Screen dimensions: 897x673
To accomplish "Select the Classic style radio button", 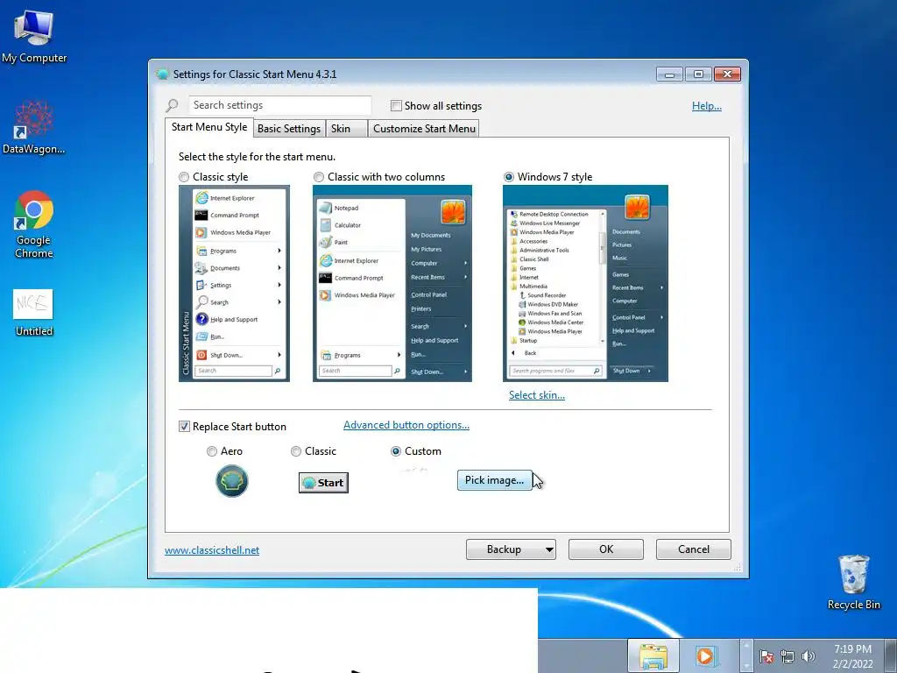I will [x=184, y=177].
